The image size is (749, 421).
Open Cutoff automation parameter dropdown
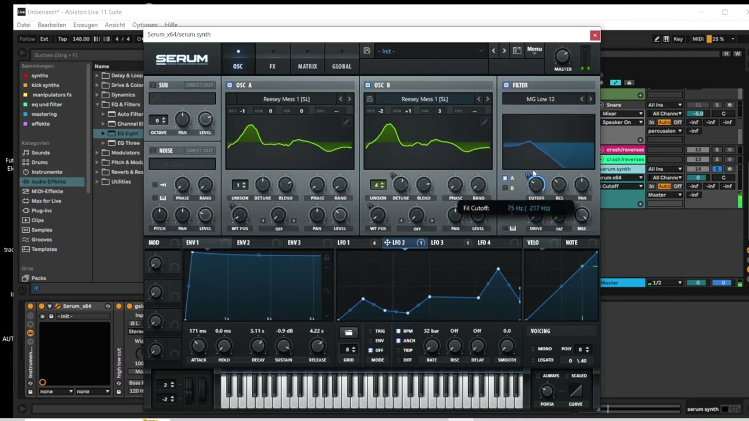click(623, 186)
